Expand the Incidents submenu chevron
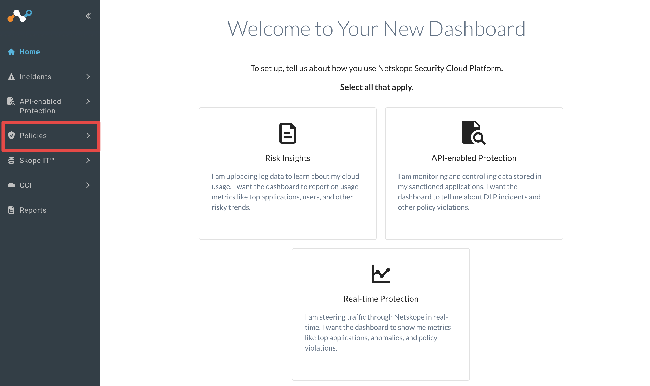This screenshot has height=386, width=650. tap(88, 77)
